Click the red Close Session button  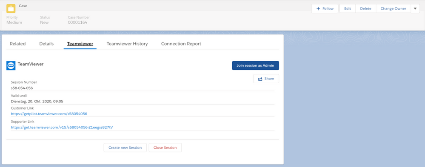pos(165,147)
